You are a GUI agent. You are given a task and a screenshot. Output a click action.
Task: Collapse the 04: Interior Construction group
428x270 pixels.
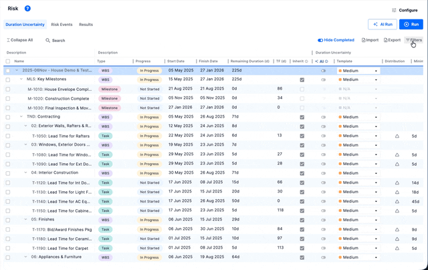point(26,173)
